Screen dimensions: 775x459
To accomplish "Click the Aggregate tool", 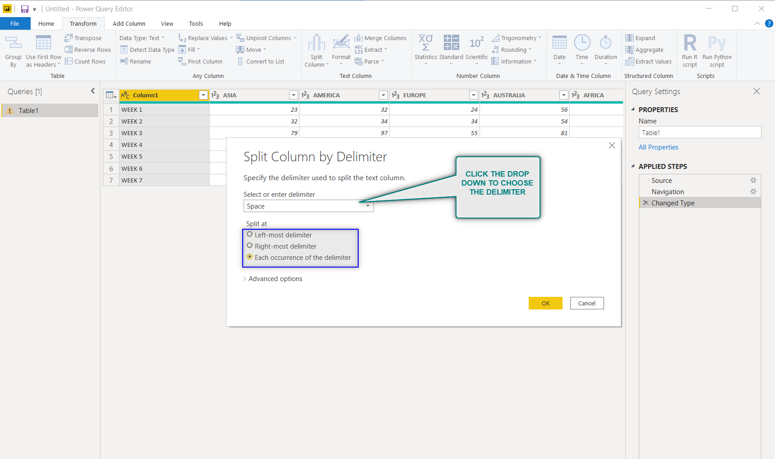I will (644, 50).
